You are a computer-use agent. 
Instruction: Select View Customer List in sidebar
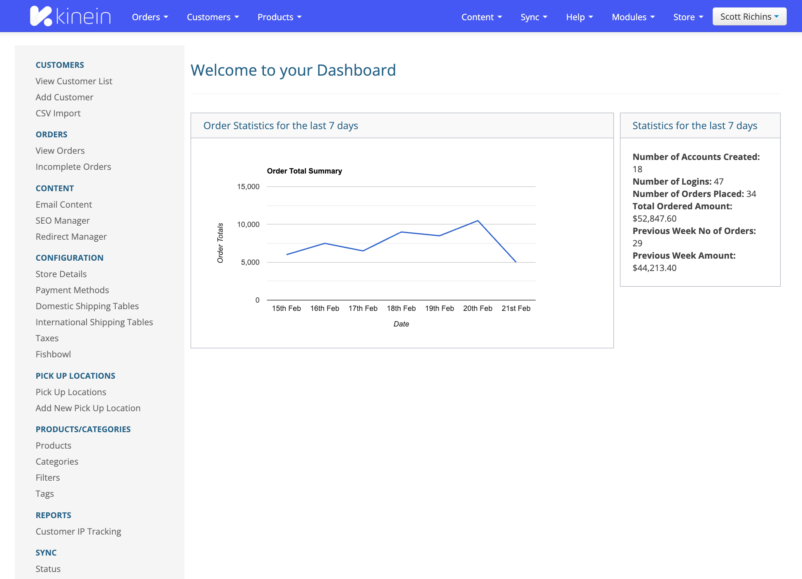point(74,81)
